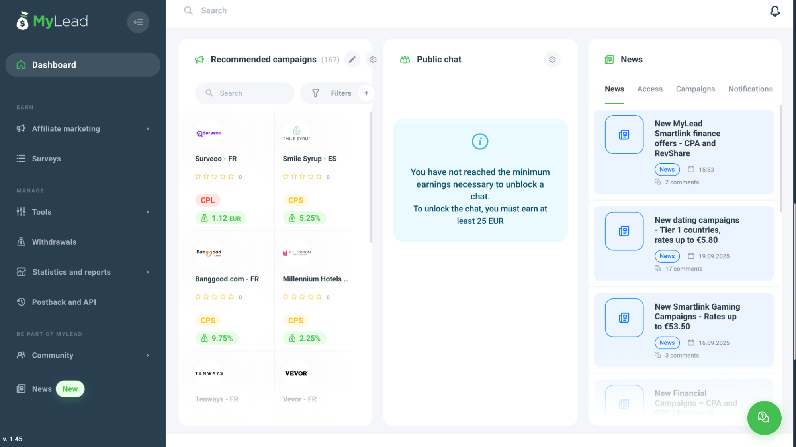This screenshot has width=796, height=447.
Task: Open the live support chat bubble
Action: tap(764, 418)
